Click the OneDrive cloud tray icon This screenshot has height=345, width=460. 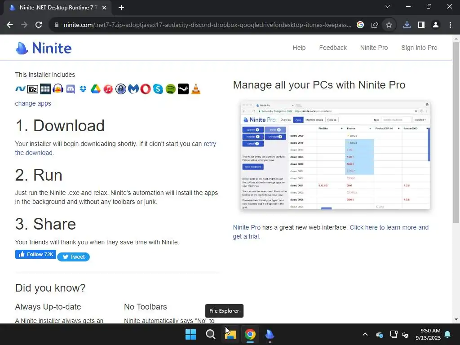click(379, 334)
